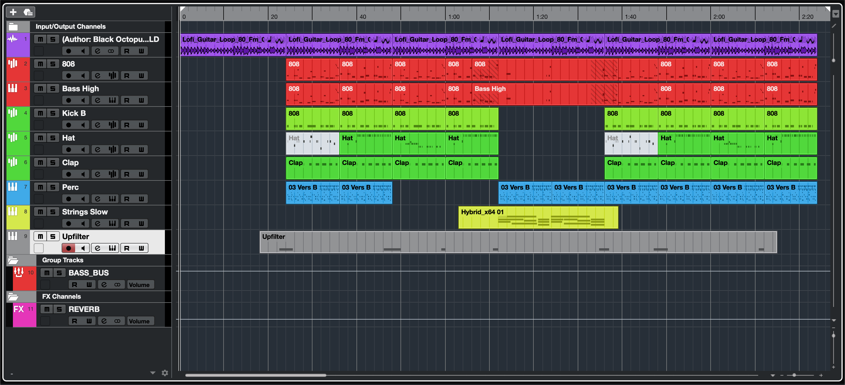Enable Read automation on the Strings Slow track

(x=127, y=224)
